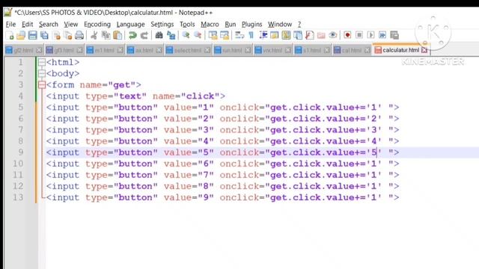Open the Language menu
The height and width of the screenshot is (269, 479).
[x=131, y=25]
